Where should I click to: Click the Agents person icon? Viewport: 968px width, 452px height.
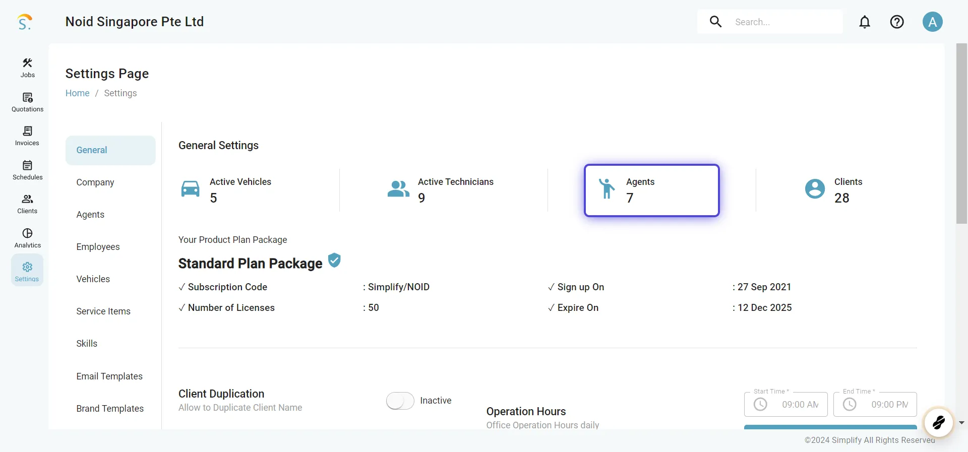(x=607, y=189)
